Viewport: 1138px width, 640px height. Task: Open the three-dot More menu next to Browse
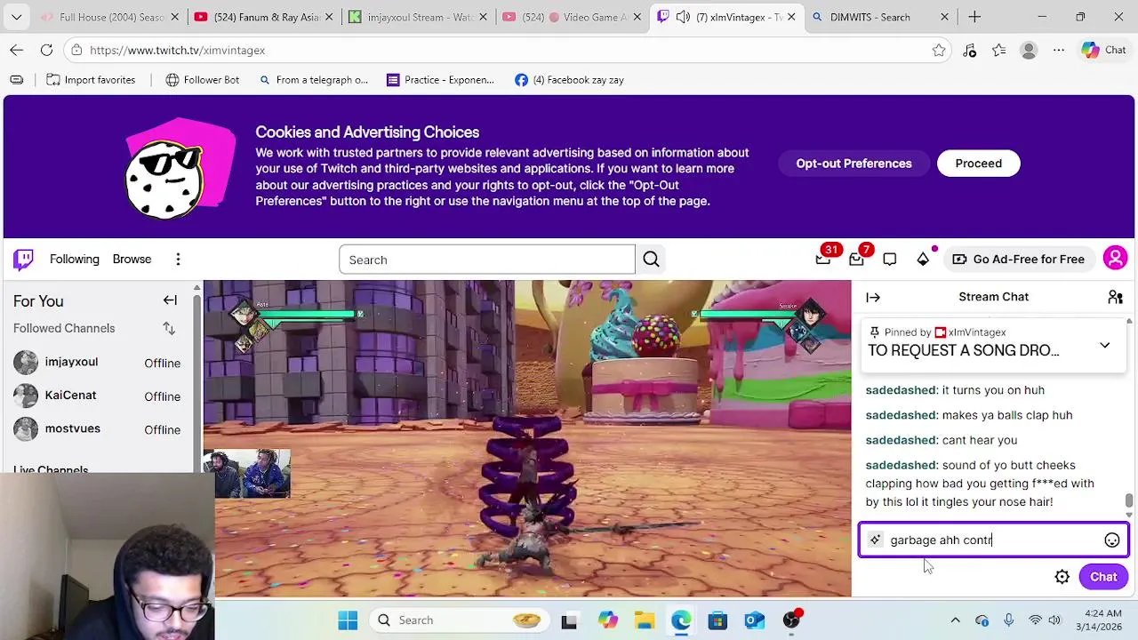pyautogui.click(x=178, y=260)
